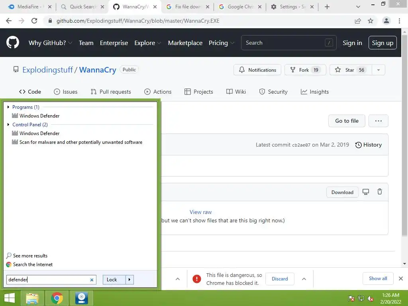Open the Enterprise link
The width and height of the screenshot is (408, 306).
pos(114,43)
